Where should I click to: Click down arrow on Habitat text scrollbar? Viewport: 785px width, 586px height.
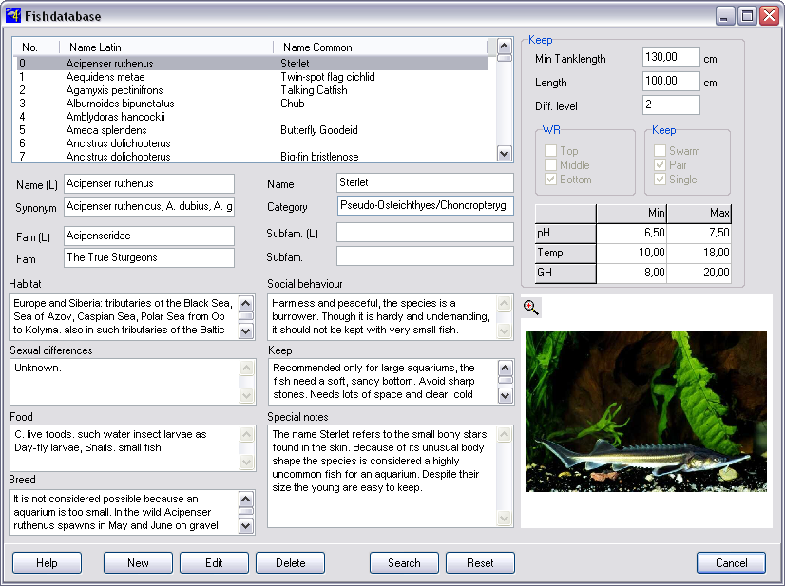(x=245, y=329)
